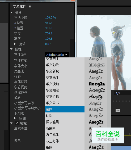Select 华文楷体 from the font list

click(x=65, y=78)
